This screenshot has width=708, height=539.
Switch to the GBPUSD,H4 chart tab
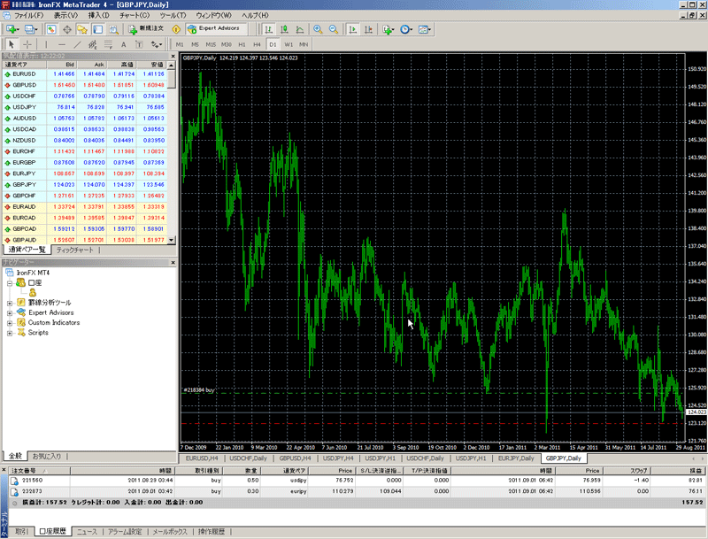click(296, 458)
